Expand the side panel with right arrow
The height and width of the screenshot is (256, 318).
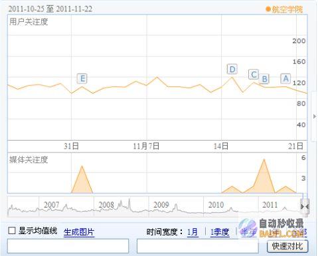[x=315, y=116]
